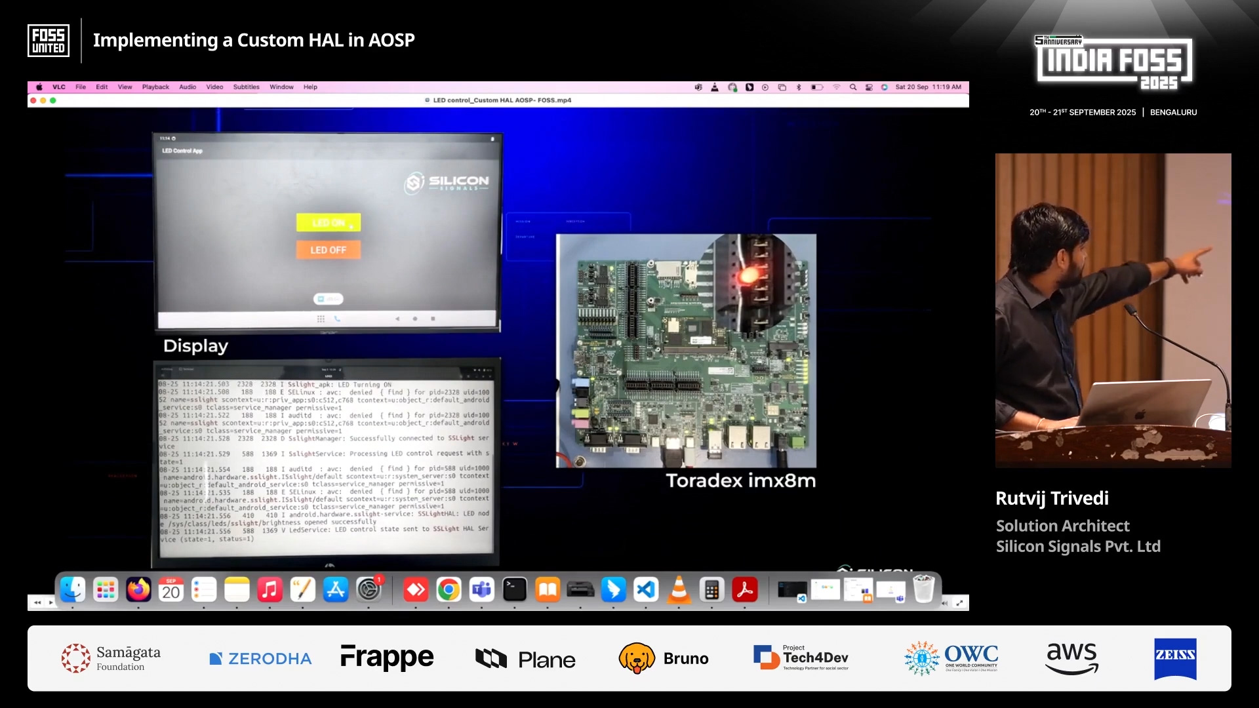Click the rewind button in VLC controls
This screenshot has height=708, width=1259.
[x=37, y=602]
